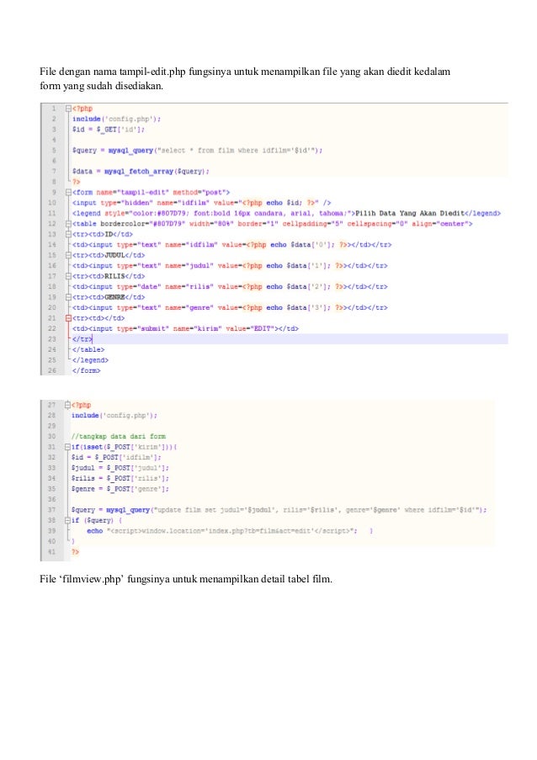Click line number 26 in the gutter
Screen dimensions: 537x760
click(52, 371)
